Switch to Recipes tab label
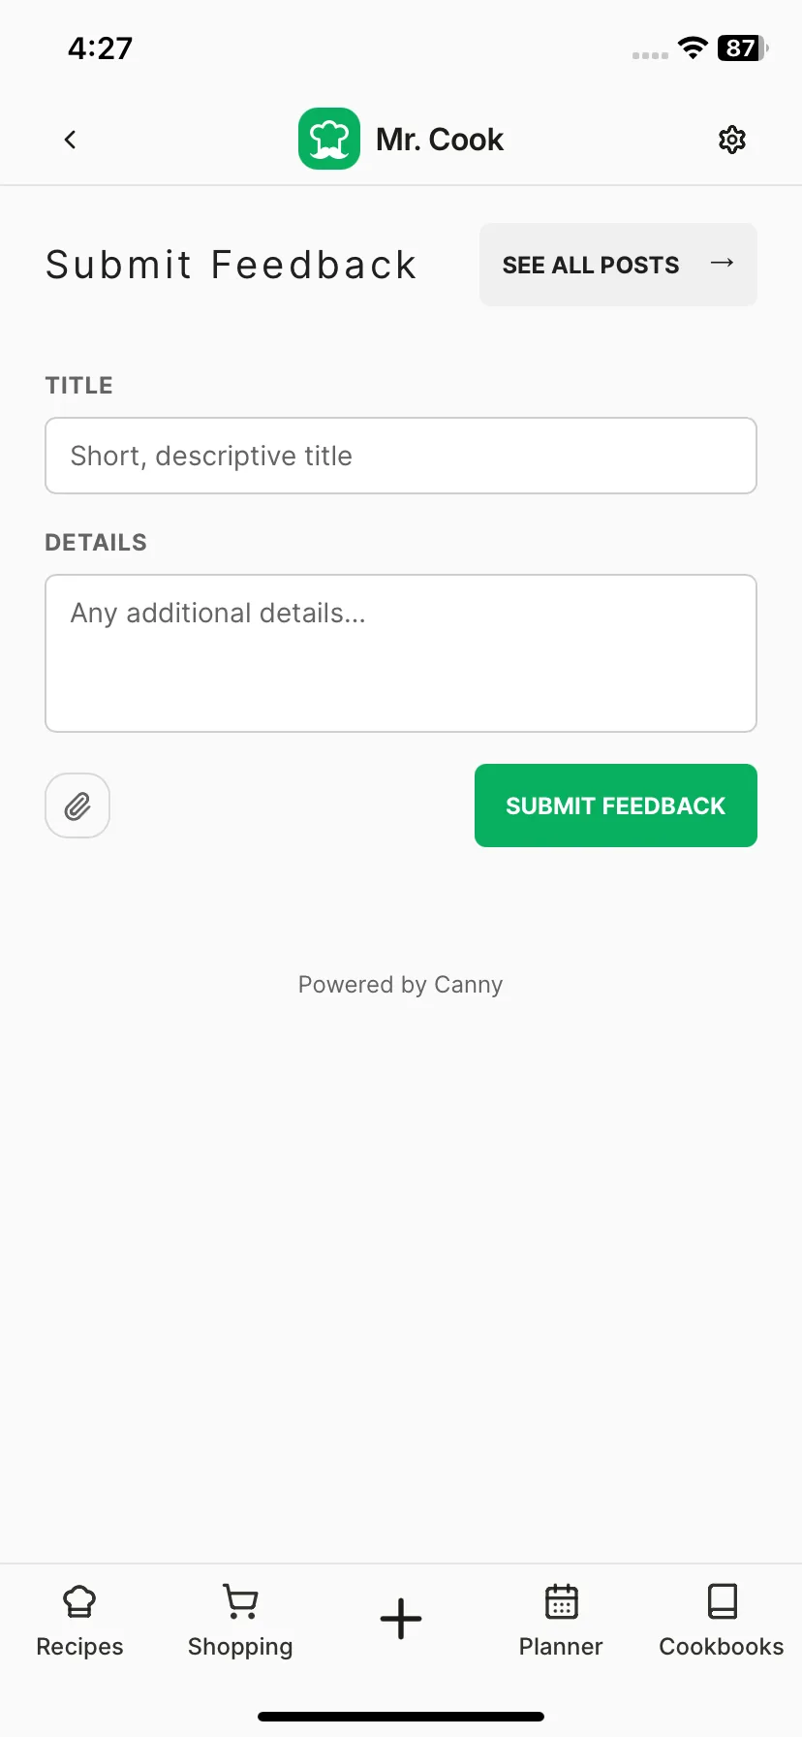The width and height of the screenshot is (802, 1737). 79,1647
